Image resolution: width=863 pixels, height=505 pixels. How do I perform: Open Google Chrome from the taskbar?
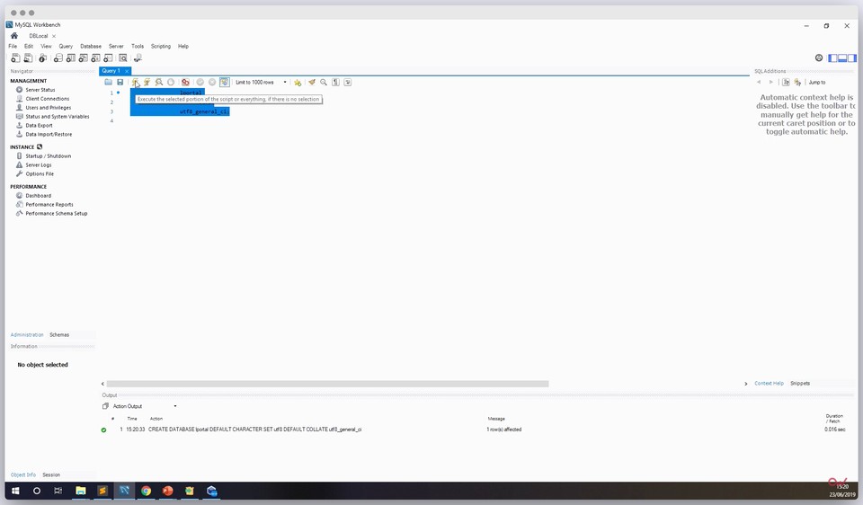146,491
